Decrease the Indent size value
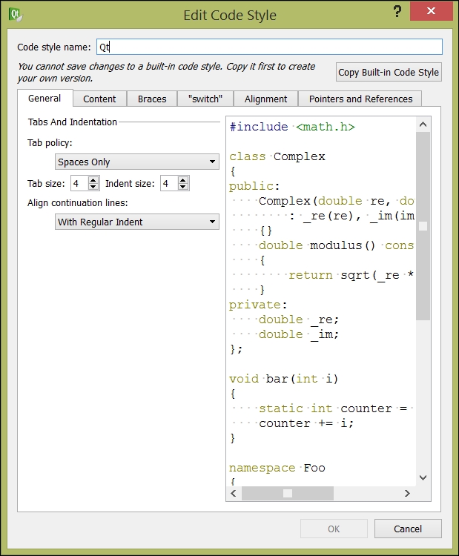This screenshot has width=459, height=556. coord(183,187)
